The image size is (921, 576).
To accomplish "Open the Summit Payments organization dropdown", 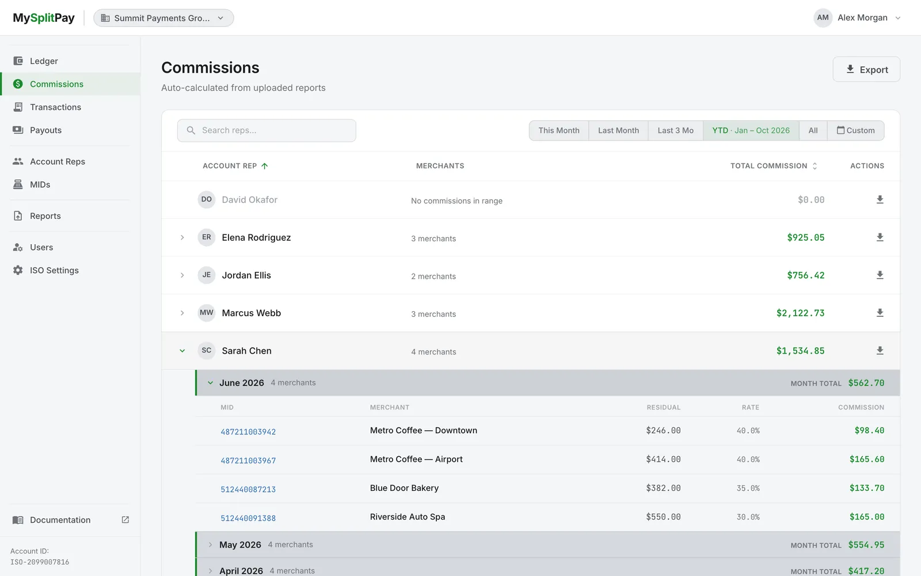I will (x=163, y=18).
